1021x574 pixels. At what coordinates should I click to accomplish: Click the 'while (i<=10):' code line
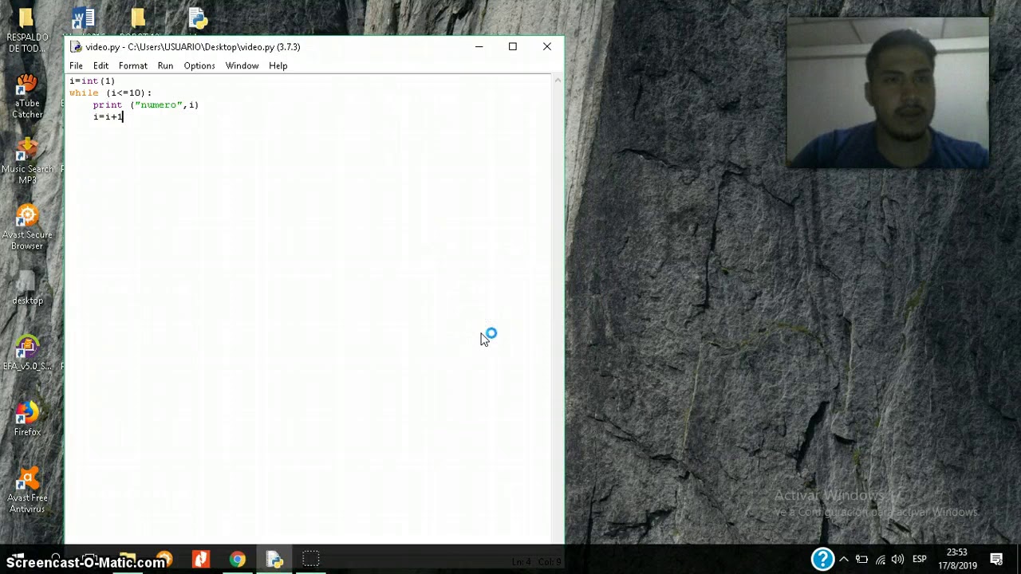tap(110, 92)
